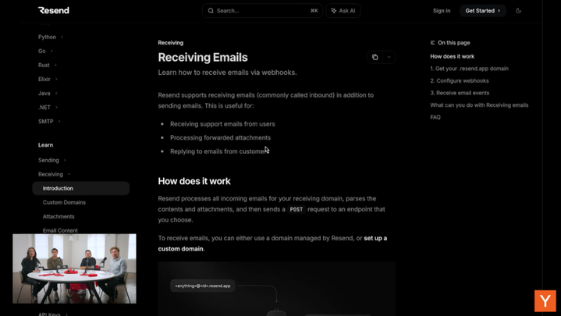Toggle dark mode moon icon
Viewport: 561px width, 316px height.
coord(518,11)
